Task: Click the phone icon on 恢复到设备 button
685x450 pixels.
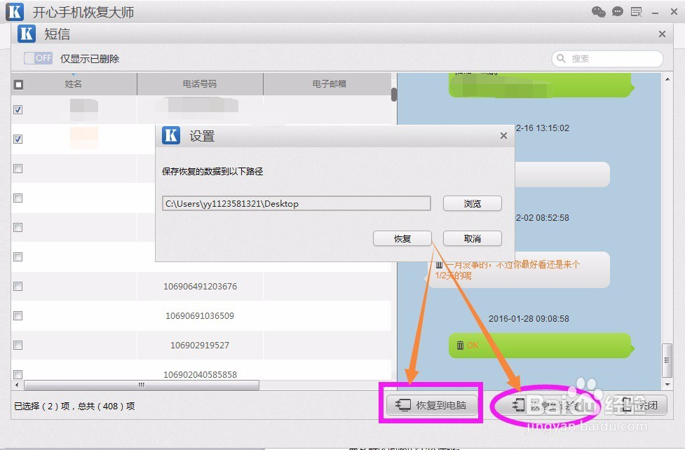Action: [519, 405]
